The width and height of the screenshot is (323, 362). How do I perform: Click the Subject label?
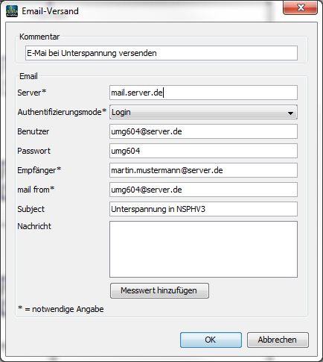tap(31, 209)
